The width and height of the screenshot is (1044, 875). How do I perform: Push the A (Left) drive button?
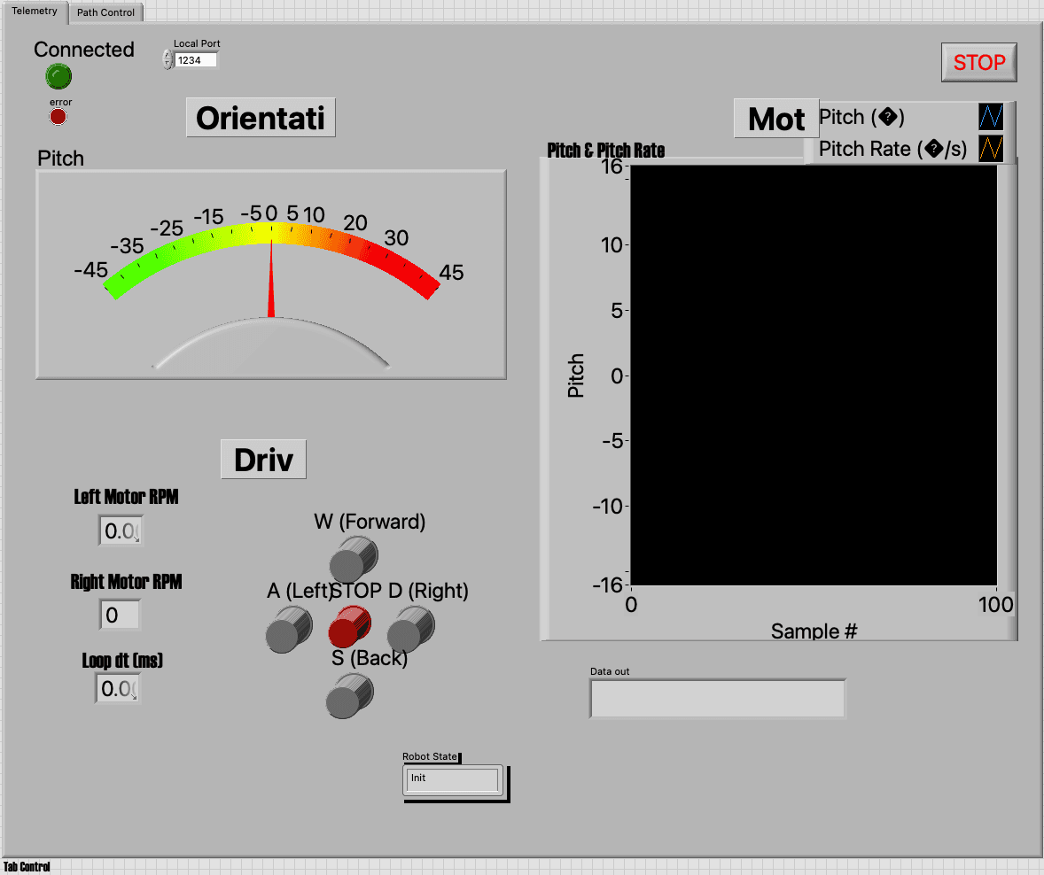[289, 629]
